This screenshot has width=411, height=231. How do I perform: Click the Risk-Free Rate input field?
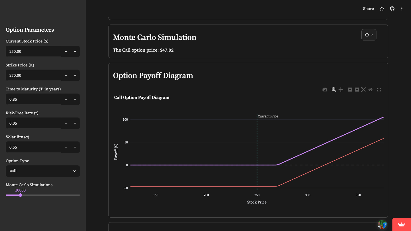34,123
